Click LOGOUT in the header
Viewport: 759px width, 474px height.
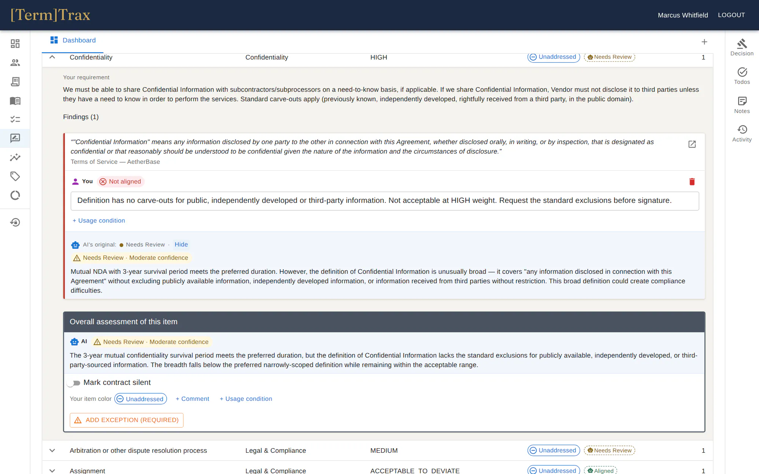(731, 15)
